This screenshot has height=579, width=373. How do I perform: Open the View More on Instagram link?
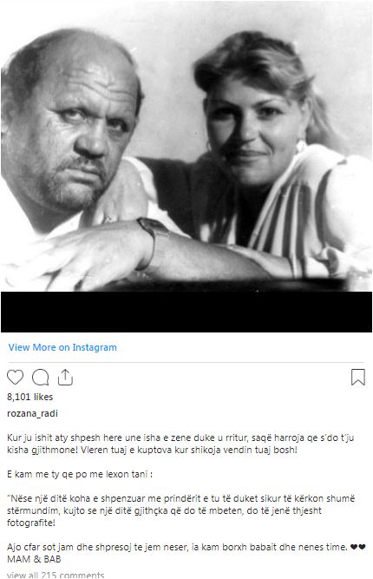pyautogui.click(x=62, y=347)
